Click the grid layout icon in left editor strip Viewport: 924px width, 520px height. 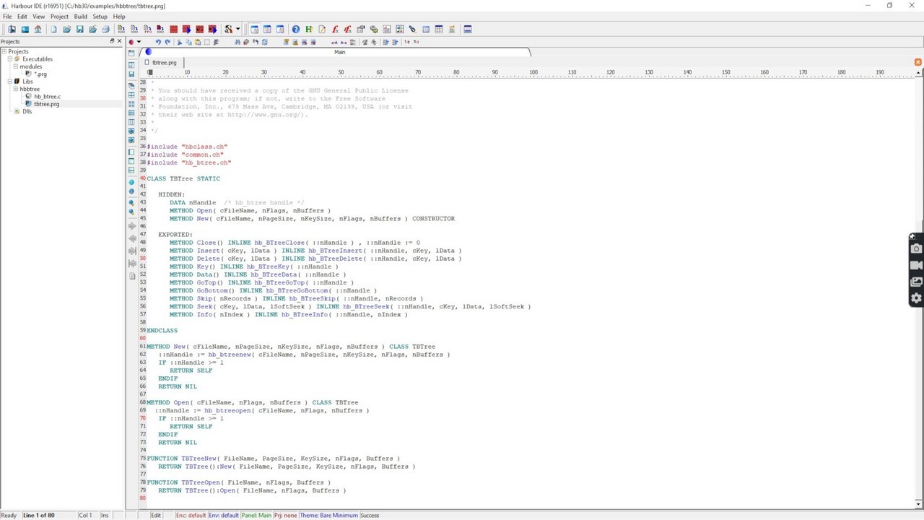click(131, 95)
